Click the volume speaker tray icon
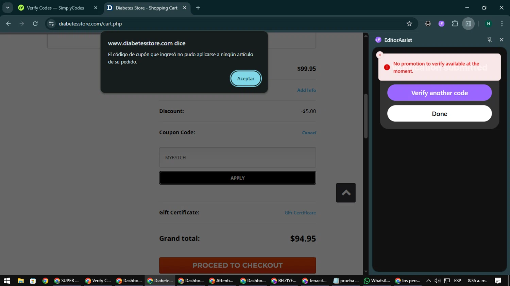510x286 pixels. (x=437, y=281)
